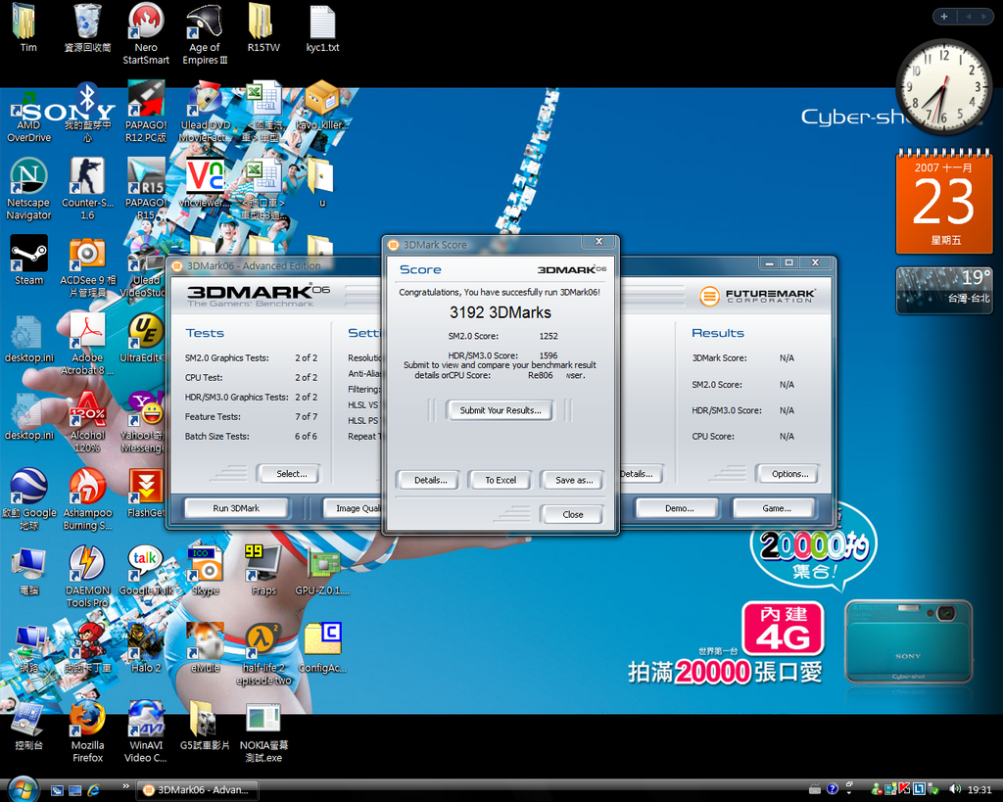Click the sidebar add gadget plus button
The image size is (1003, 802).
[944, 17]
